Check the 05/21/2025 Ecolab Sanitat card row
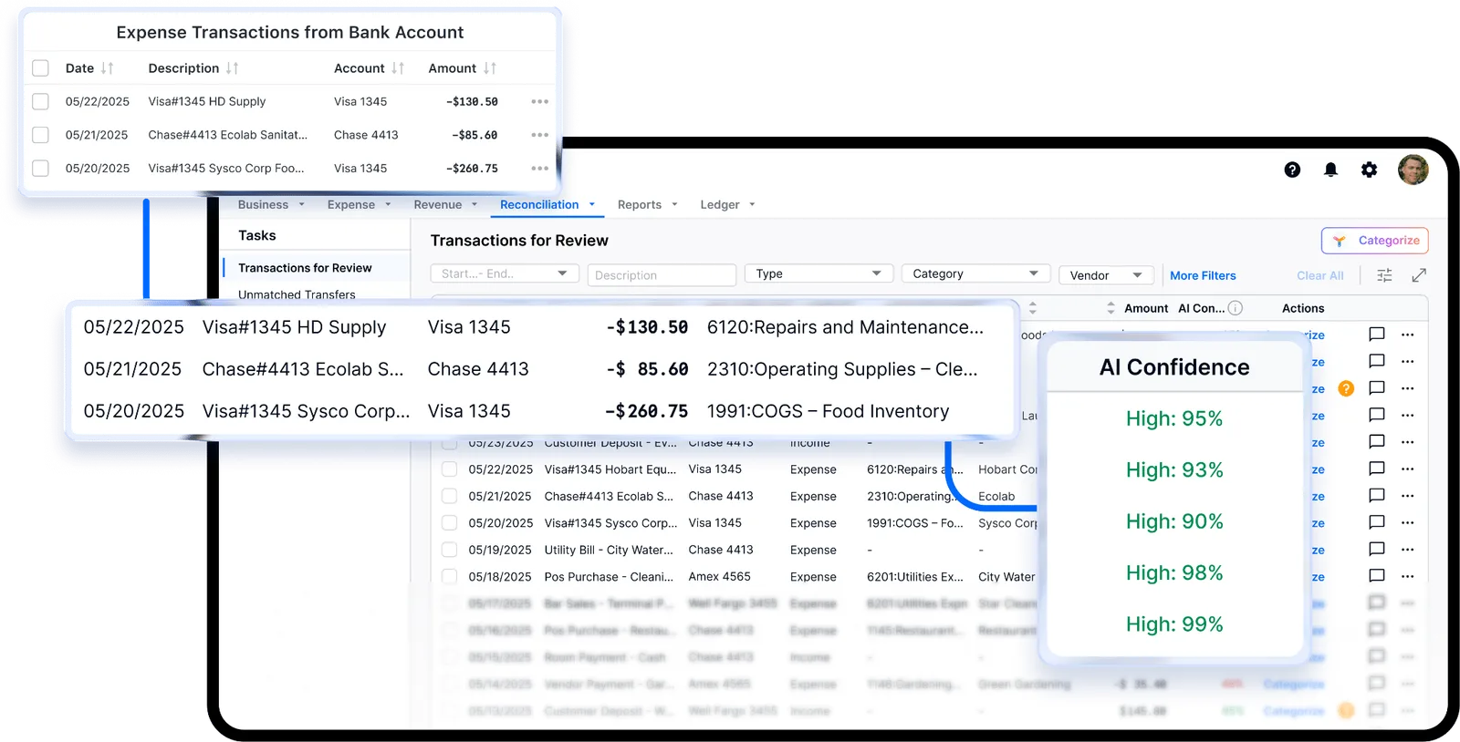 (x=40, y=135)
